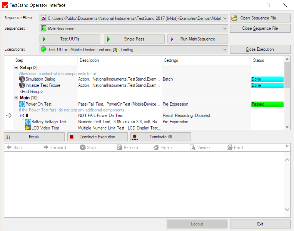This screenshot has height=231, width=294.
Task: Click the Home icon in browser toolbar
Action: click(156, 147)
